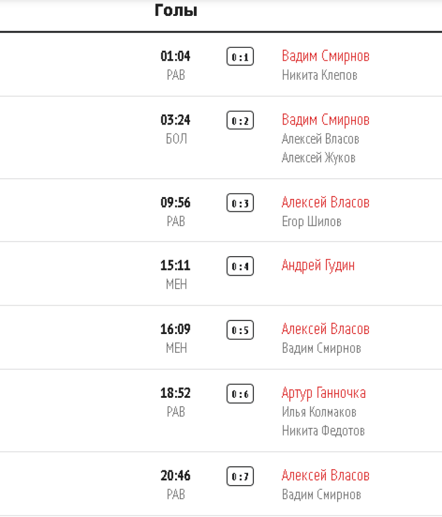The height and width of the screenshot is (517, 442).
Task: Open scorer Алексей Власов at 16:09
Action: [x=325, y=329]
